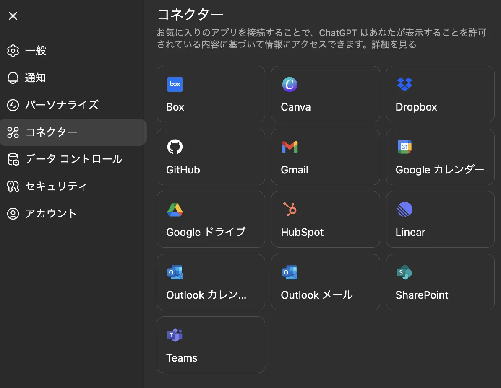Click the Canva connector icon
This screenshot has height=388, width=501.
(290, 84)
